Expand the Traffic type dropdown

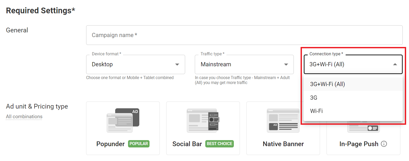286,64
